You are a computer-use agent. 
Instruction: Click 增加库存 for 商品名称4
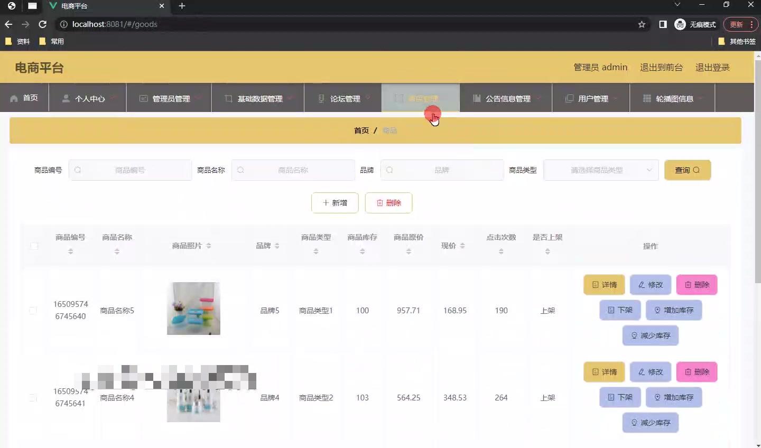point(674,397)
